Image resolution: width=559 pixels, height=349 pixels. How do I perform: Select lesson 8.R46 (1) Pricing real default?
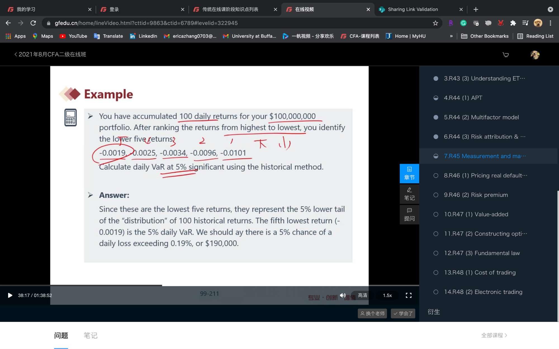coord(485,175)
